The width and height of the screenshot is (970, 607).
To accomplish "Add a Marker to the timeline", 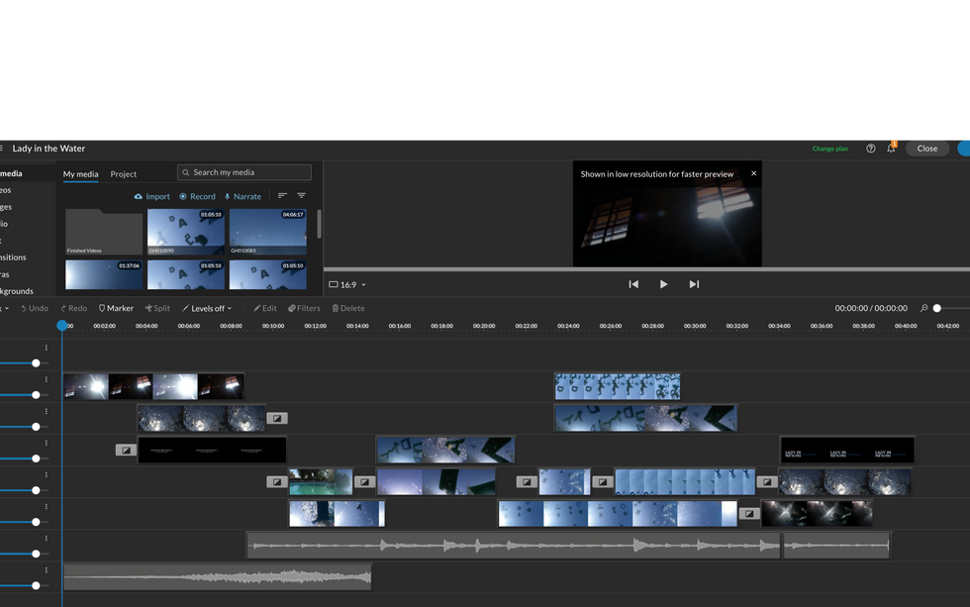I will click(117, 308).
